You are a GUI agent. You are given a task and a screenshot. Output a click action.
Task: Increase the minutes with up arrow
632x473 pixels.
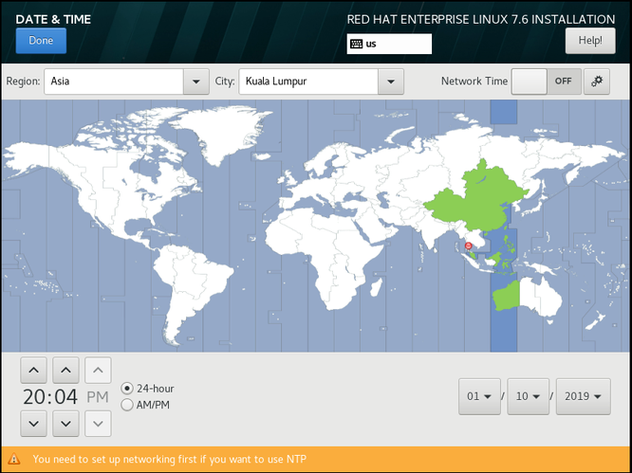pyautogui.click(x=65, y=370)
